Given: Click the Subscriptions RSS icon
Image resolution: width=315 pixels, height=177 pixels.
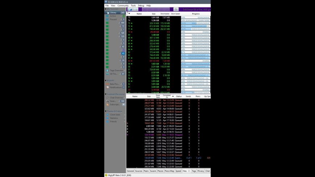Looking at the screenshot, I should click(x=108, y=104).
